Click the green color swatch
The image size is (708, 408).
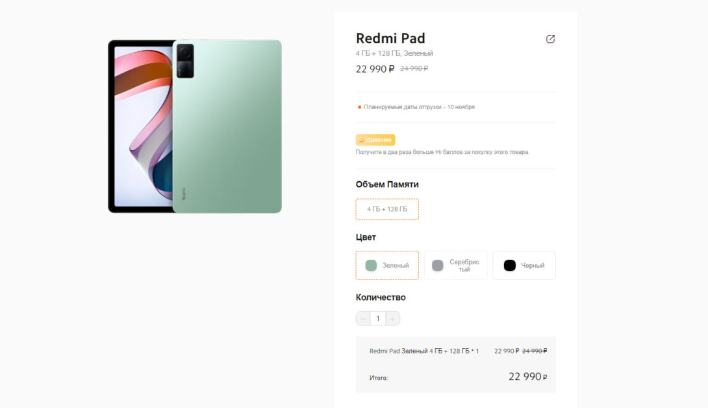(371, 265)
